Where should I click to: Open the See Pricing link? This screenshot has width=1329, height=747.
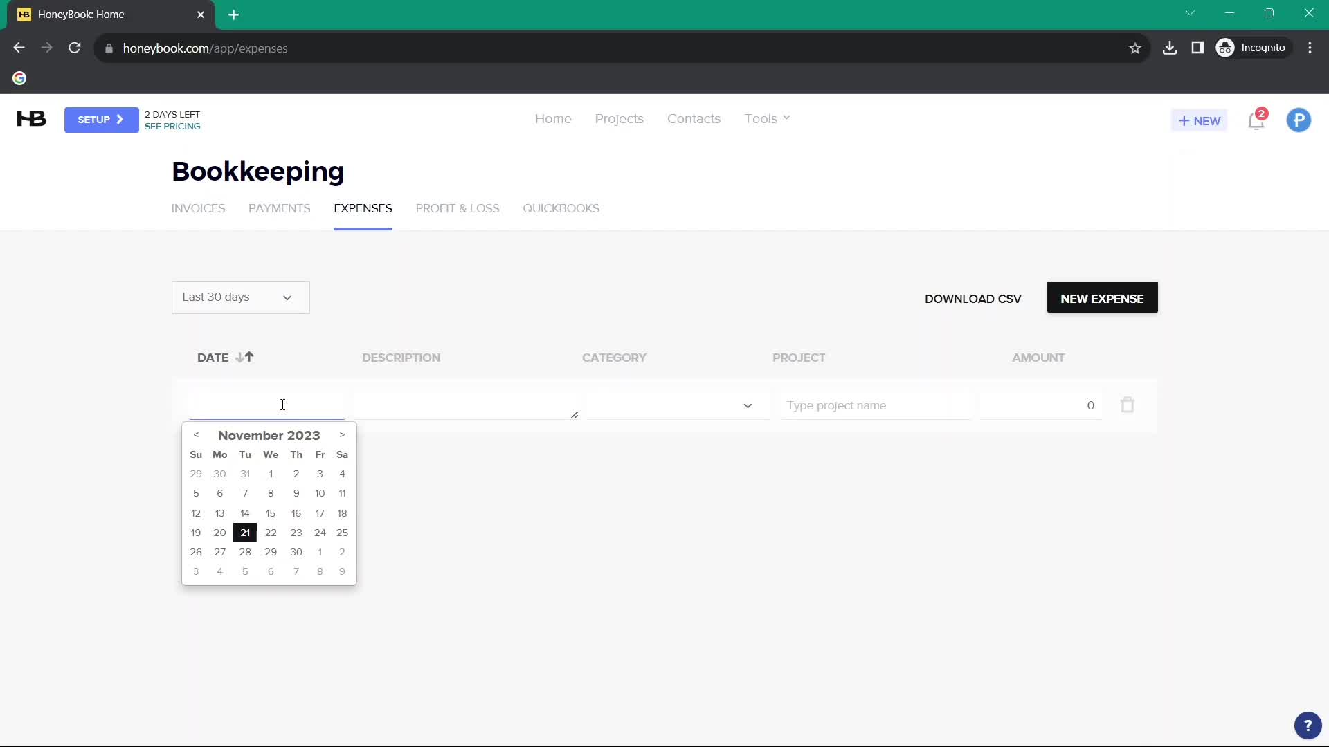172,127
